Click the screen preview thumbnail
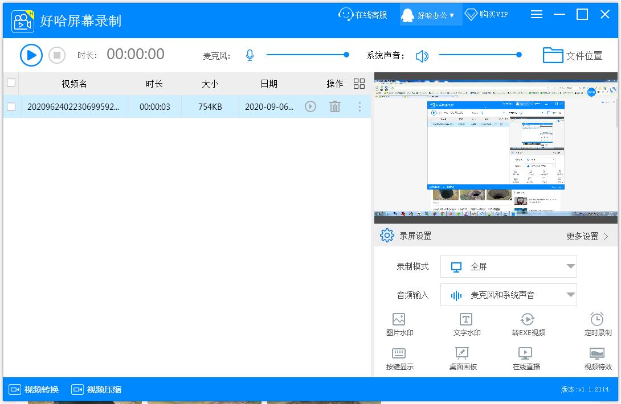Screen dimensions: 621x404 pos(496,149)
